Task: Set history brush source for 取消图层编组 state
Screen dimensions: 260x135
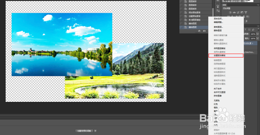Action: pos(181,20)
